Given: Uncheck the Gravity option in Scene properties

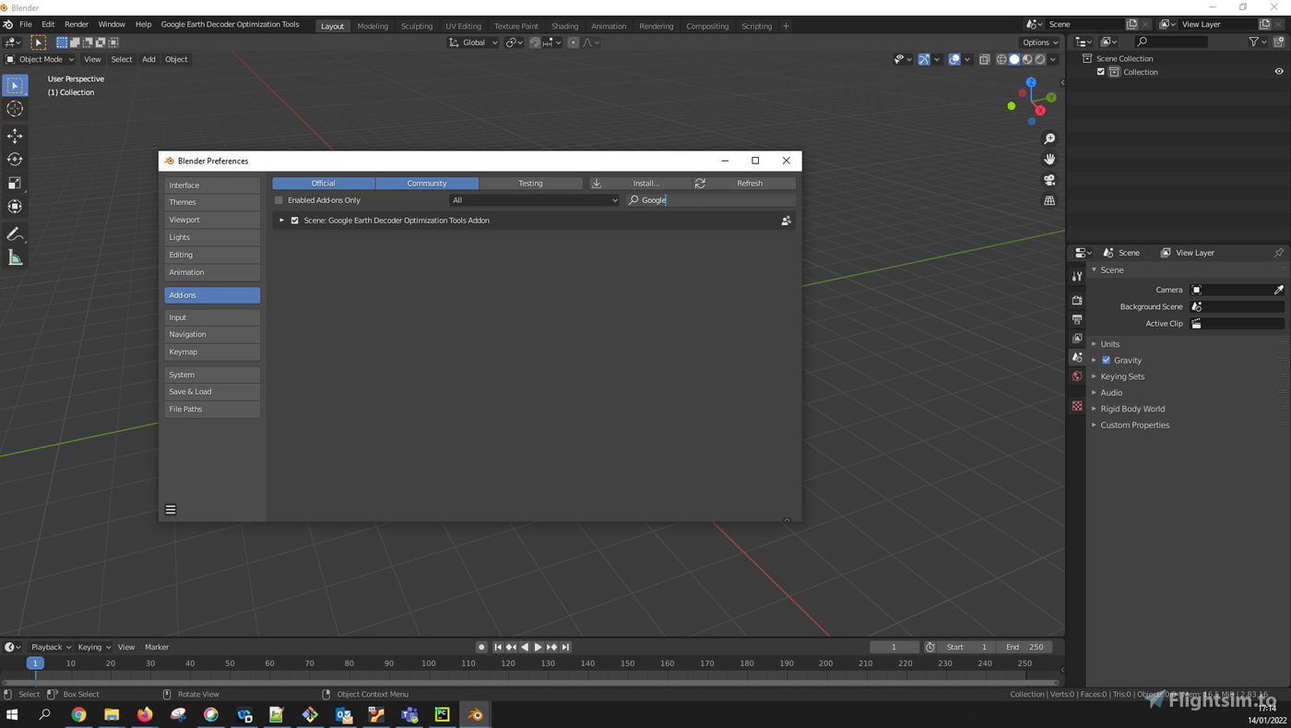Looking at the screenshot, I should (x=1106, y=360).
